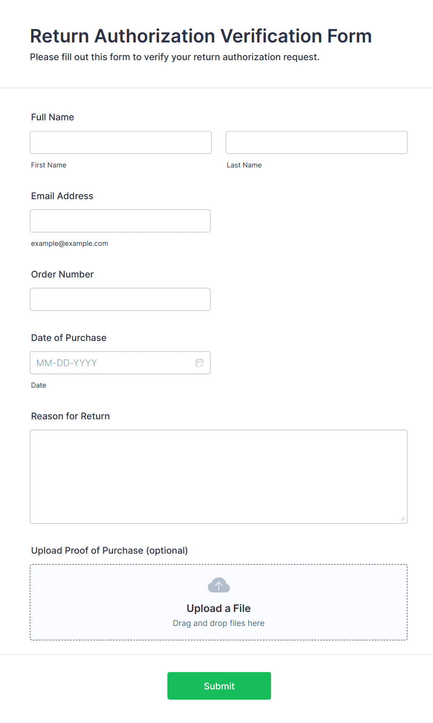The width and height of the screenshot is (433, 723).
Task: Select the Order Number input box
Action: [120, 299]
